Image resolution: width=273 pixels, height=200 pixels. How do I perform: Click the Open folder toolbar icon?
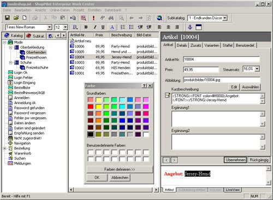(x=16, y=18)
